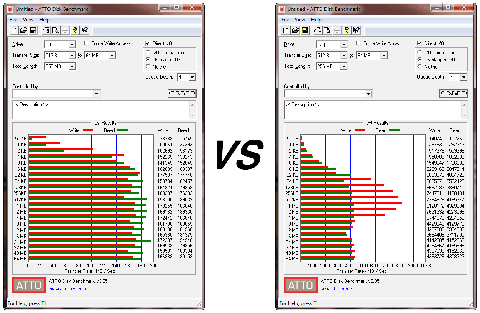Image resolution: width=480 pixels, height=313 pixels.
Task: Select Neither option in left window
Action: point(148,66)
